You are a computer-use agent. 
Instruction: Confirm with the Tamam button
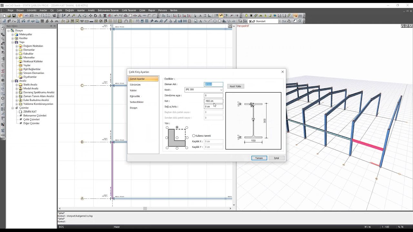click(x=259, y=158)
